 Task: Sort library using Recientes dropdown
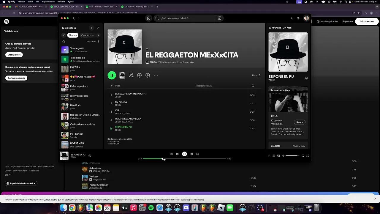tap(93, 42)
